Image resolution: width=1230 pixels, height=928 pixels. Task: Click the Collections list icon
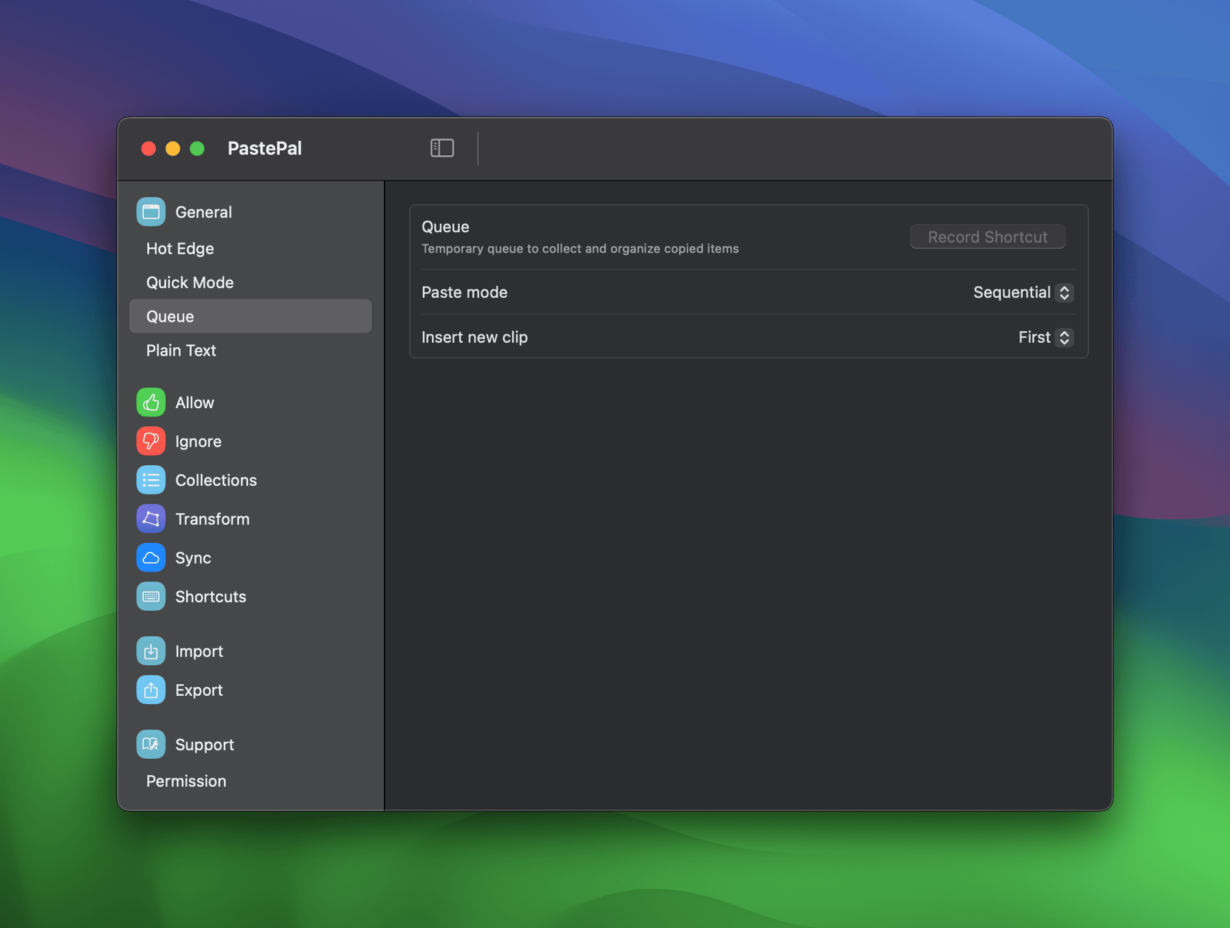[x=151, y=480]
